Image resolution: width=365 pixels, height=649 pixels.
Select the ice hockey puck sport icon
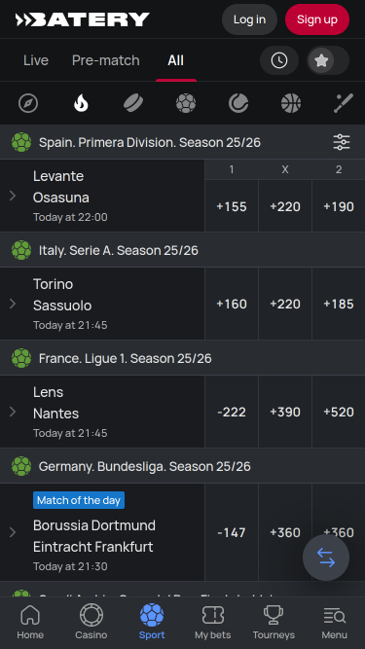click(133, 103)
